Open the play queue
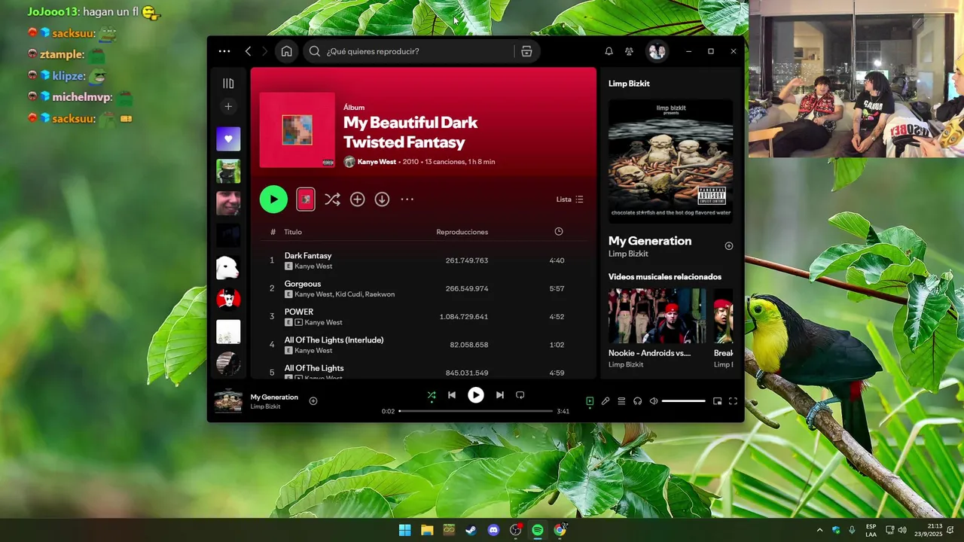Viewport: 964px width, 542px height. [x=621, y=401]
